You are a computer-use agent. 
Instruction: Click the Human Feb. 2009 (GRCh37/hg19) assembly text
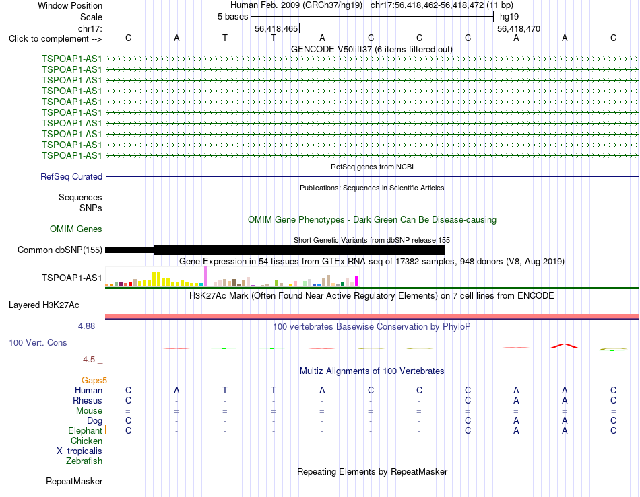point(296,5)
